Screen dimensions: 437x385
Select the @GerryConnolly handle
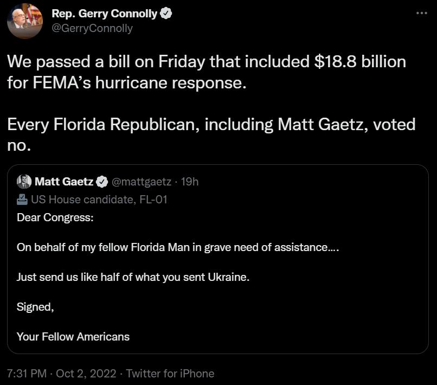point(92,28)
